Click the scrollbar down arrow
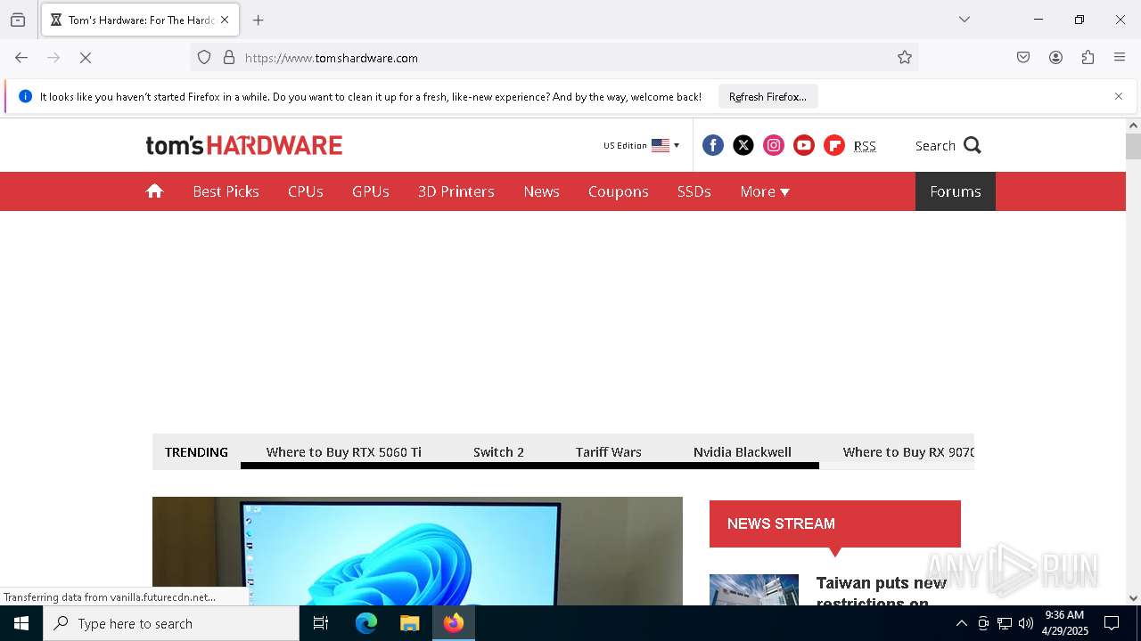 [x=1133, y=598]
